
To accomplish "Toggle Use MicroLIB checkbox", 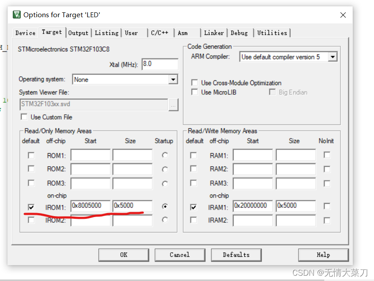I will coord(194,92).
